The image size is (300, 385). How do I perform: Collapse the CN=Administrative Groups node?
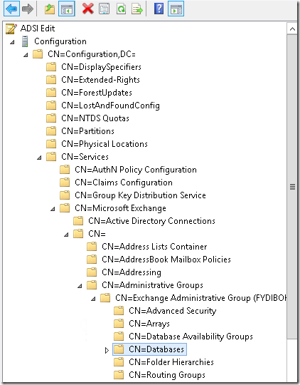pos(80,286)
